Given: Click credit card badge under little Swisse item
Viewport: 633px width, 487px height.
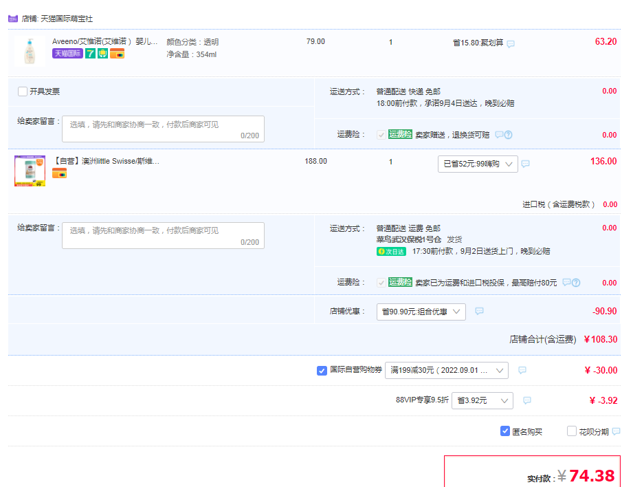Looking at the screenshot, I should click(59, 173).
